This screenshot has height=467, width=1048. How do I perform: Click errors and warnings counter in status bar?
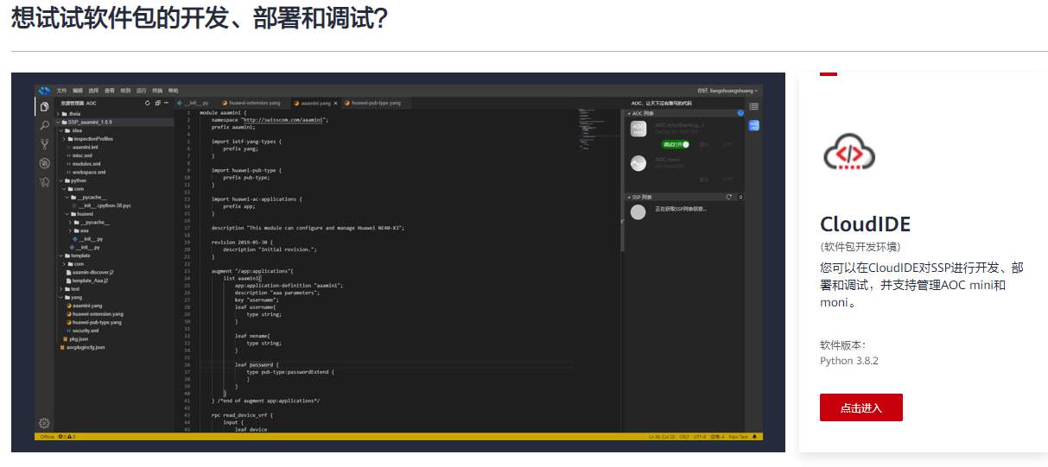click(x=67, y=437)
